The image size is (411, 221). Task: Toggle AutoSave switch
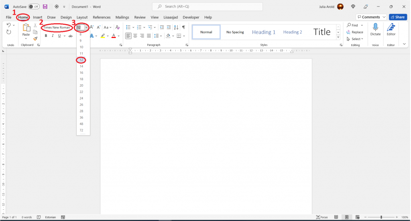click(34, 6)
